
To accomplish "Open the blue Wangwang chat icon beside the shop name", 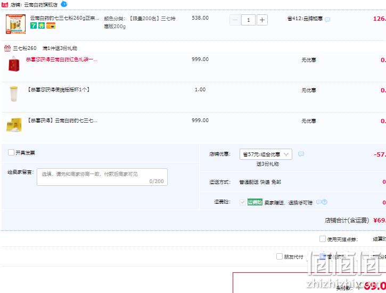I will click(64, 4).
